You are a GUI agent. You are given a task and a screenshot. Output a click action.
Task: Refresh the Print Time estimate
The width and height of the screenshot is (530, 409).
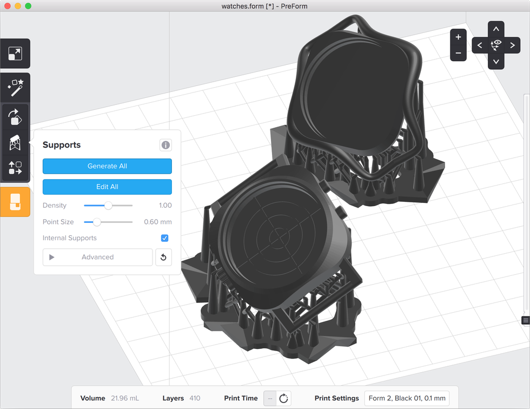pos(283,398)
